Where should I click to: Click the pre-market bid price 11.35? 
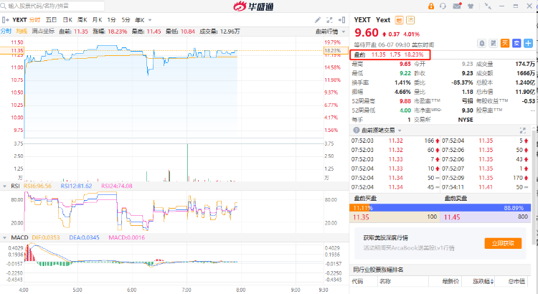pos(361,217)
